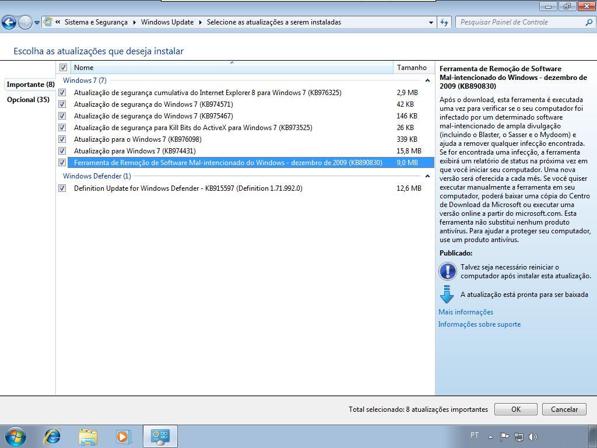Click the Action Center flag icon
The height and width of the screenshot is (448, 597).
pos(504,436)
